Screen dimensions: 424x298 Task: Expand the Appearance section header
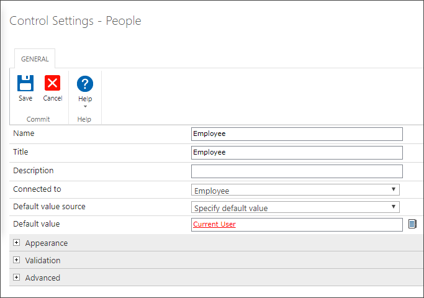[47, 243]
